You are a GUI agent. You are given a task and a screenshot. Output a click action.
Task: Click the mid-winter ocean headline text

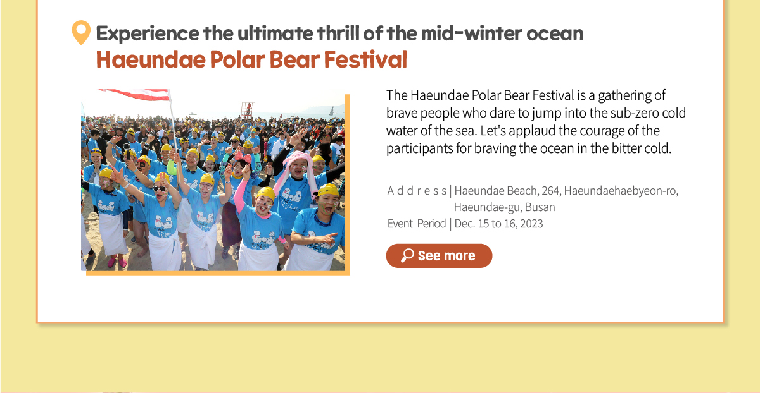click(x=339, y=33)
